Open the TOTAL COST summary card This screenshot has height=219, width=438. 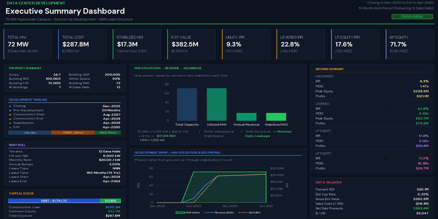pos(82,44)
